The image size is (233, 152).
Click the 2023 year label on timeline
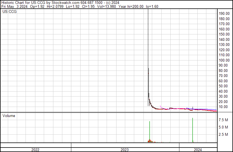pos(125,150)
